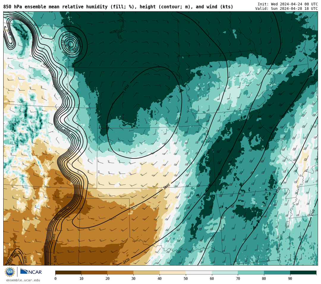Pick the 40–50 pale beige colorbar segment
This screenshot has width=321, height=284.
pos(173,273)
